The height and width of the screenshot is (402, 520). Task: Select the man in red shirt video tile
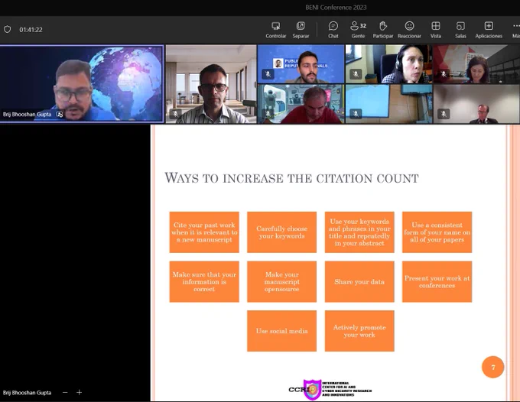[x=301, y=104]
